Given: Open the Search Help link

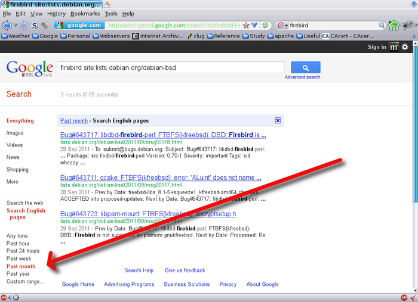Looking at the screenshot, I should point(139,270).
